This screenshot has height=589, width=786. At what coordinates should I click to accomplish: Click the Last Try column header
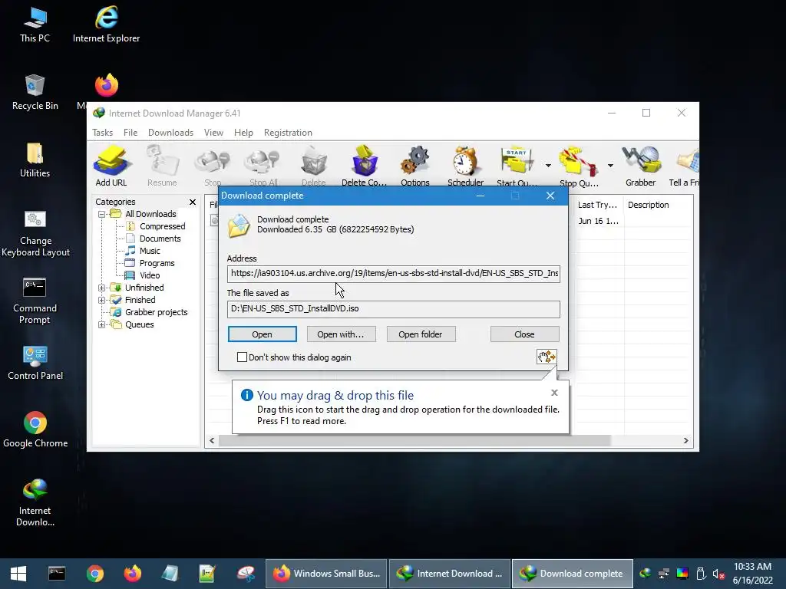point(597,205)
